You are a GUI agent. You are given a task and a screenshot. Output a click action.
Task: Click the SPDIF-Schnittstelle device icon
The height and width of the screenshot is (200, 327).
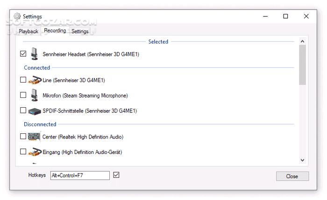pos(34,111)
